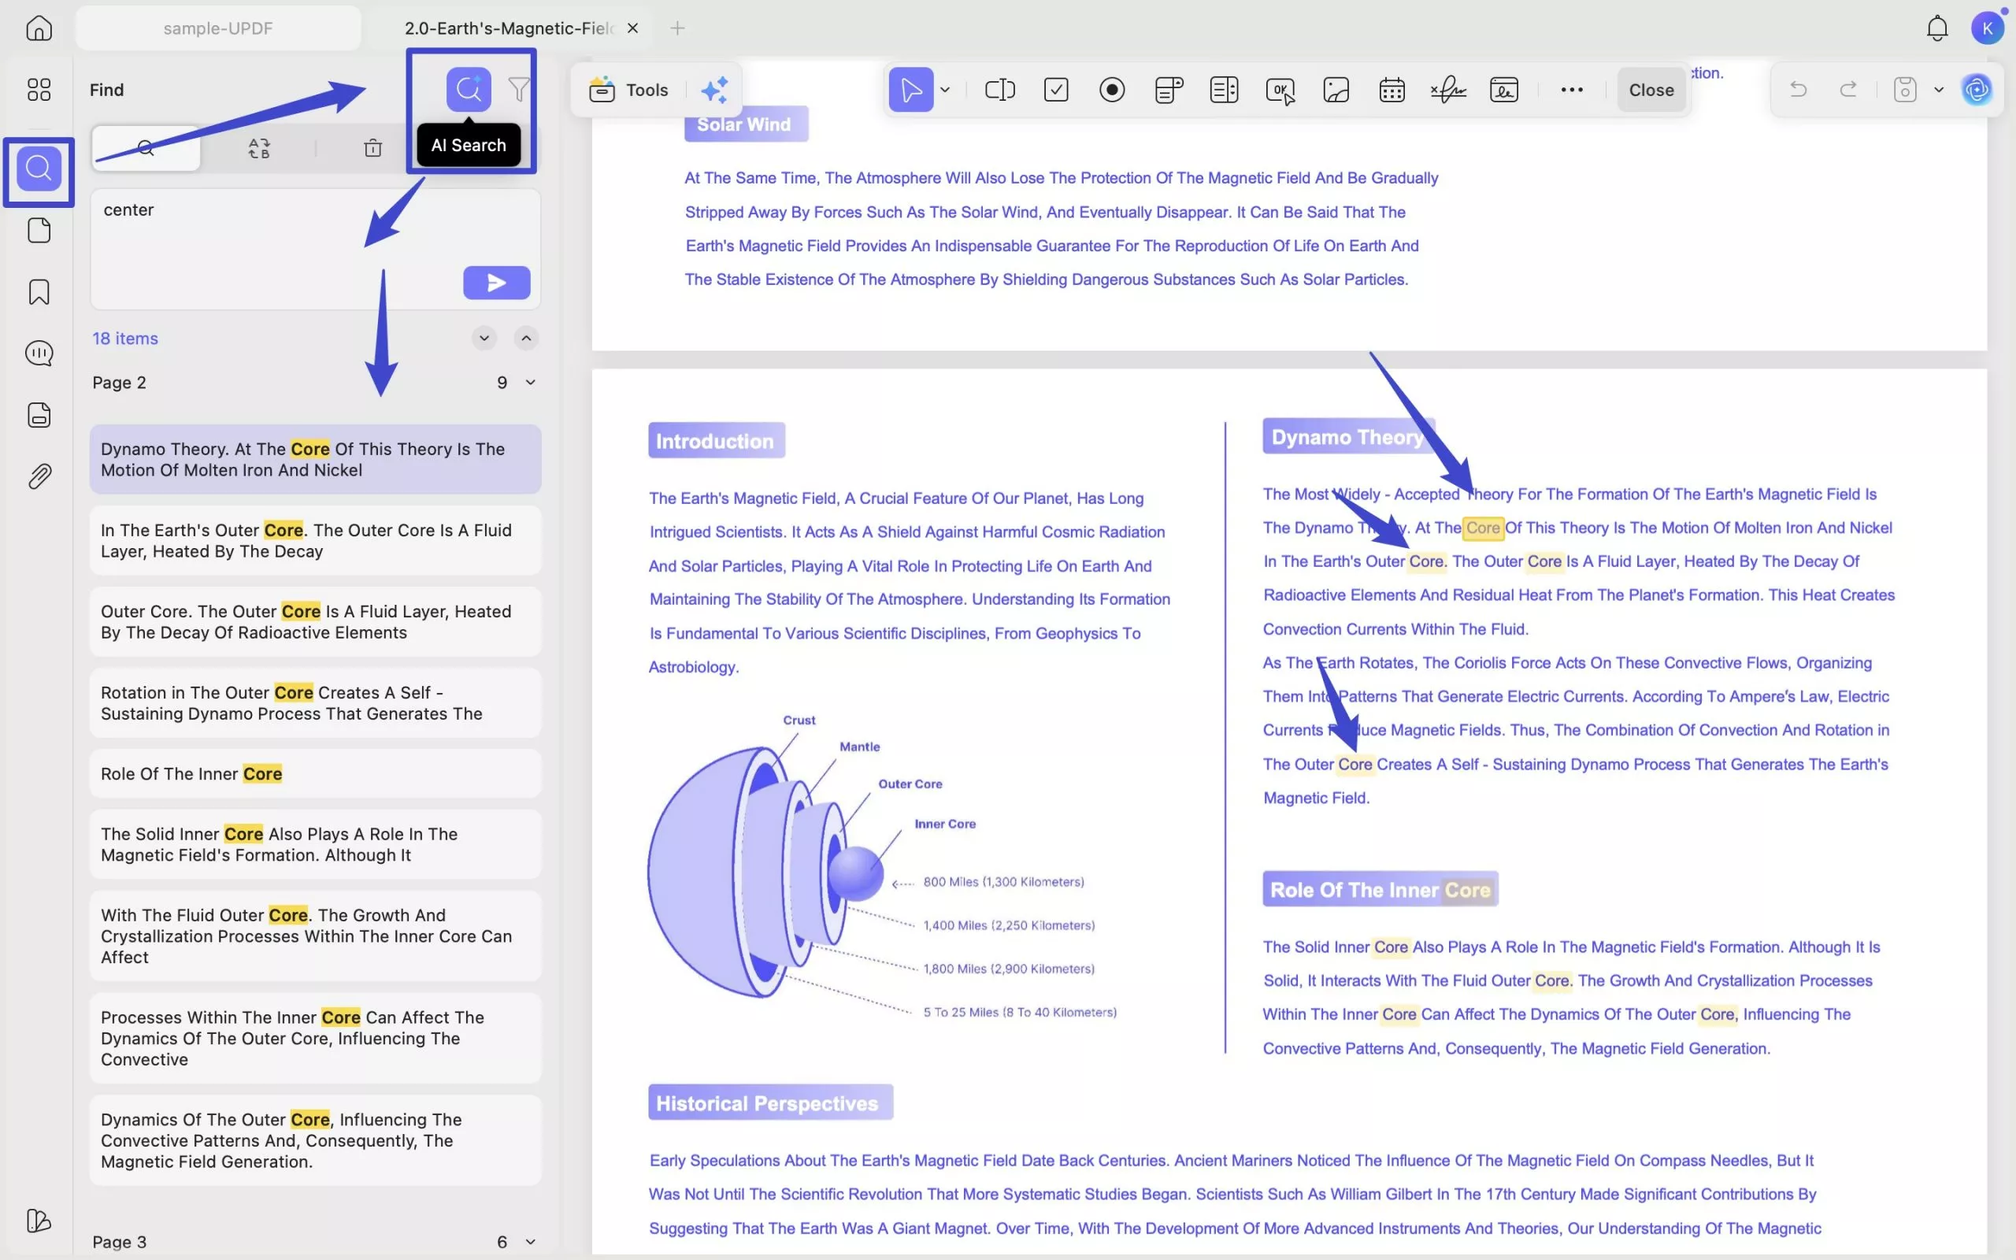Screen dimensions: 2016x1260
Task: Select the Signature tool in the toolbar
Action: pyautogui.click(x=1448, y=89)
